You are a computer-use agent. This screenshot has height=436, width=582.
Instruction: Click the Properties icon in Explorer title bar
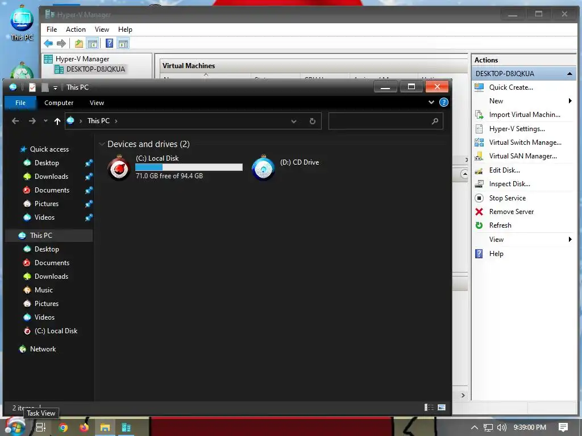pos(32,87)
